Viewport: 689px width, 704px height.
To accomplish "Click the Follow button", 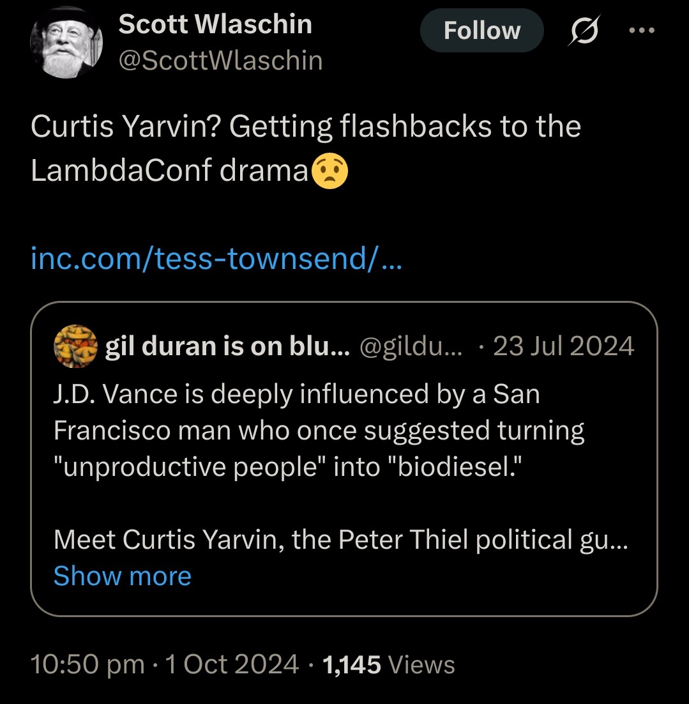I will 481,30.
